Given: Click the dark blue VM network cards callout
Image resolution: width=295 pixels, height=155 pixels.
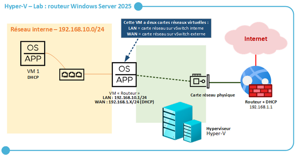Looking at the screenshot, I should [x=166, y=28].
